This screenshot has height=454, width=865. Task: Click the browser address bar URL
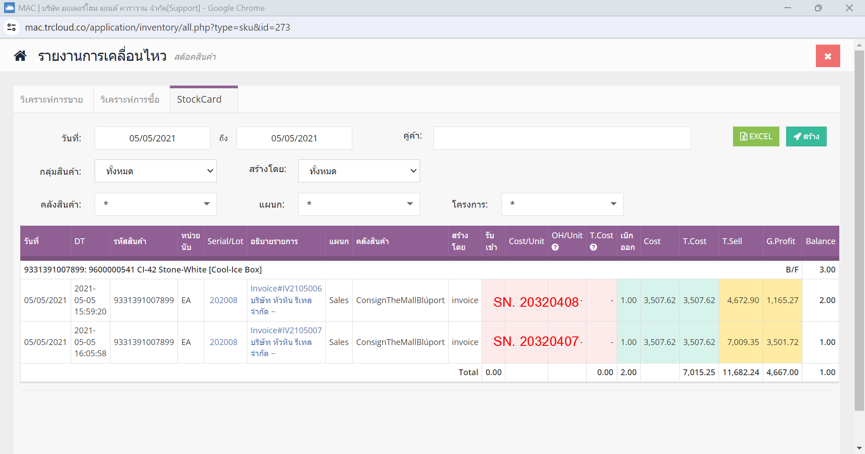pos(158,27)
